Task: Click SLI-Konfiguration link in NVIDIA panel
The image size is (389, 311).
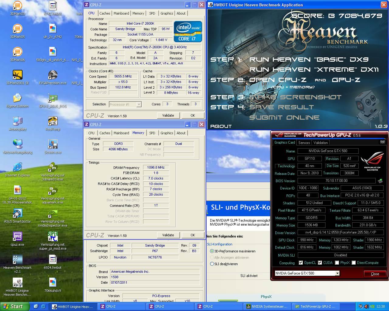Action: (x=219, y=244)
